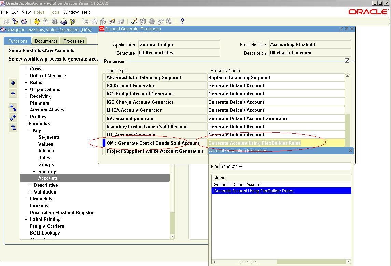Image resolution: width=391 pixels, height=266 pixels.
Task: Open the Window menu
Action: click(x=71, y=12)
